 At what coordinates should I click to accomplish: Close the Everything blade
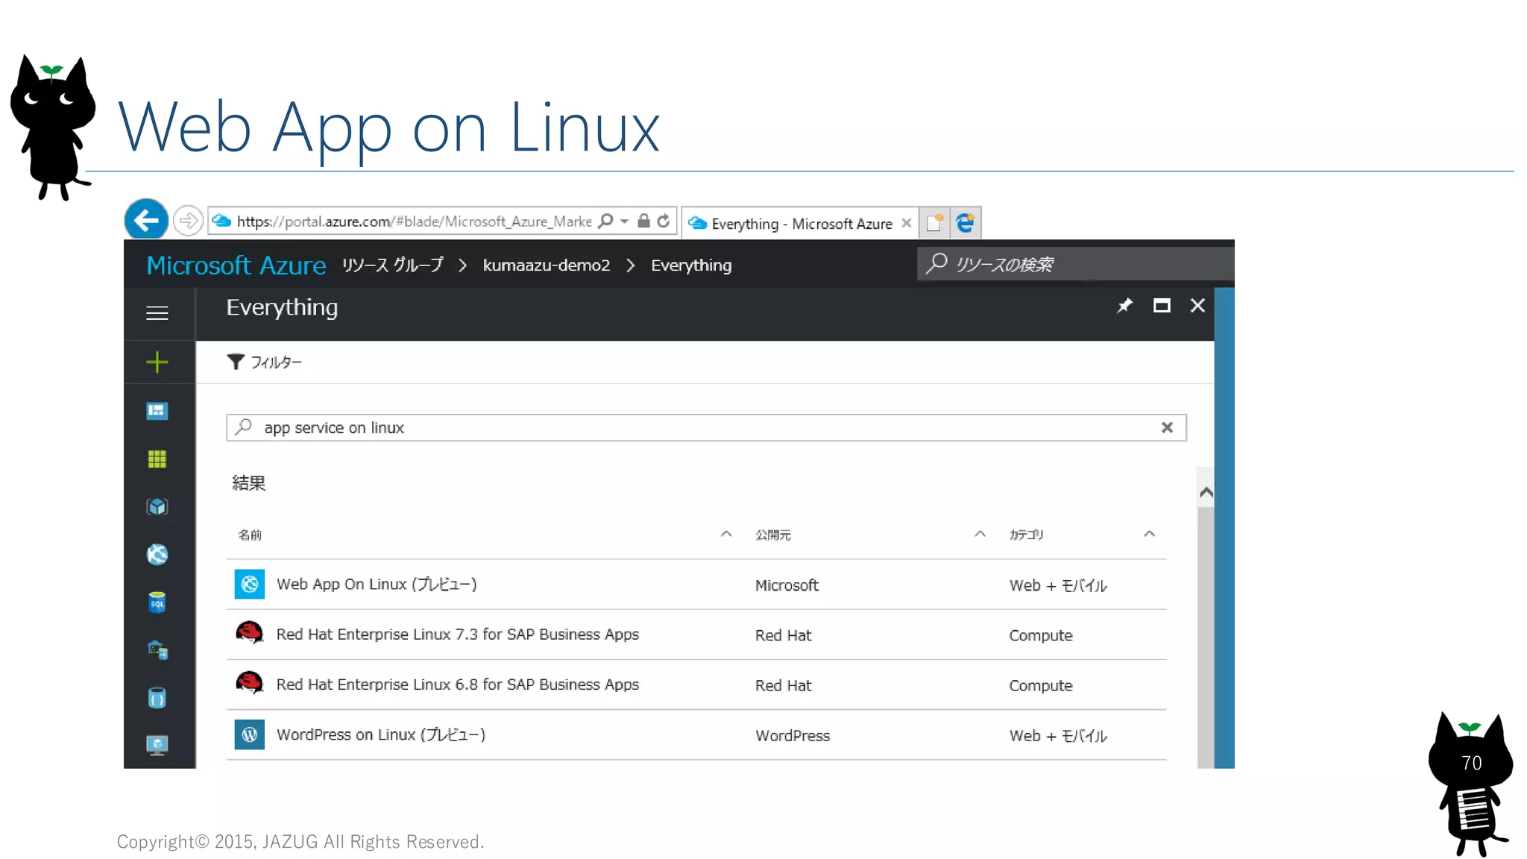1197,306
